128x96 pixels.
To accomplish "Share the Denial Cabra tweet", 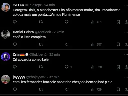I will pyautogui.click(x=126, y=44).
